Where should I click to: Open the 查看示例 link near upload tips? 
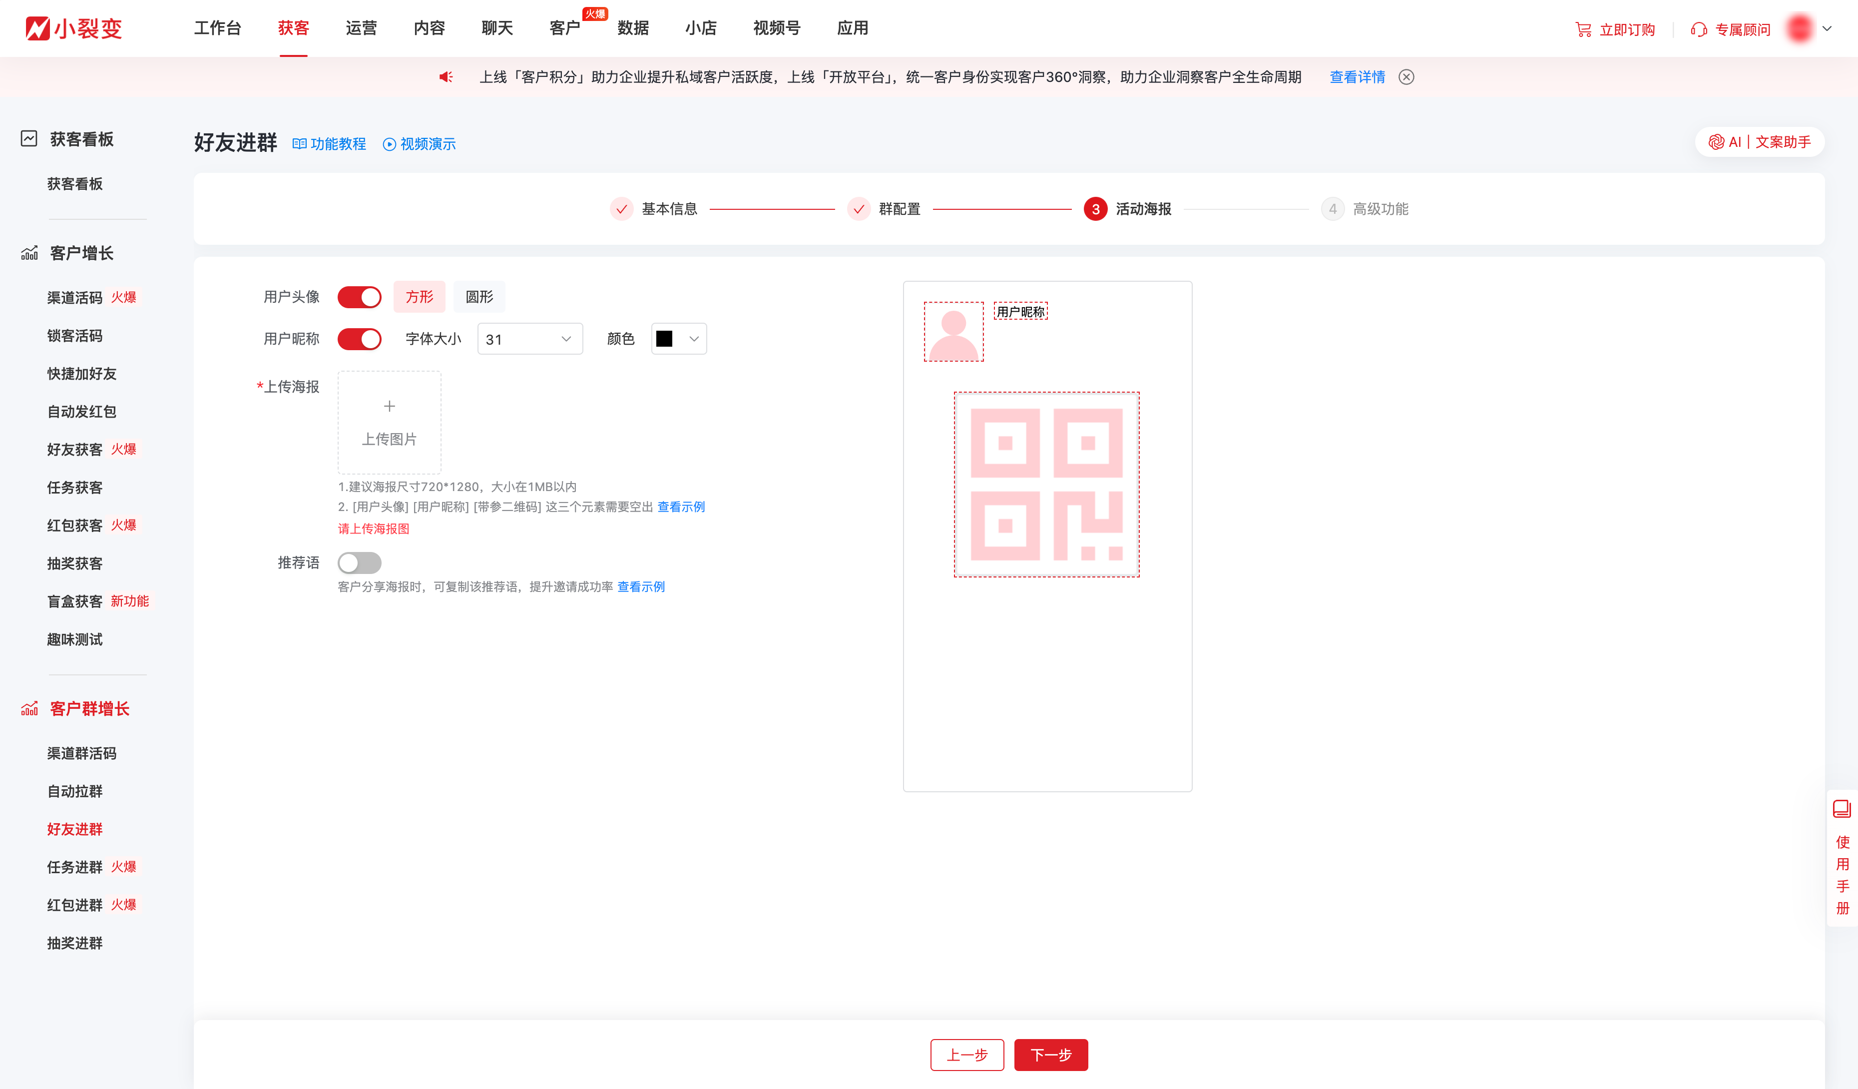(681, 507)
